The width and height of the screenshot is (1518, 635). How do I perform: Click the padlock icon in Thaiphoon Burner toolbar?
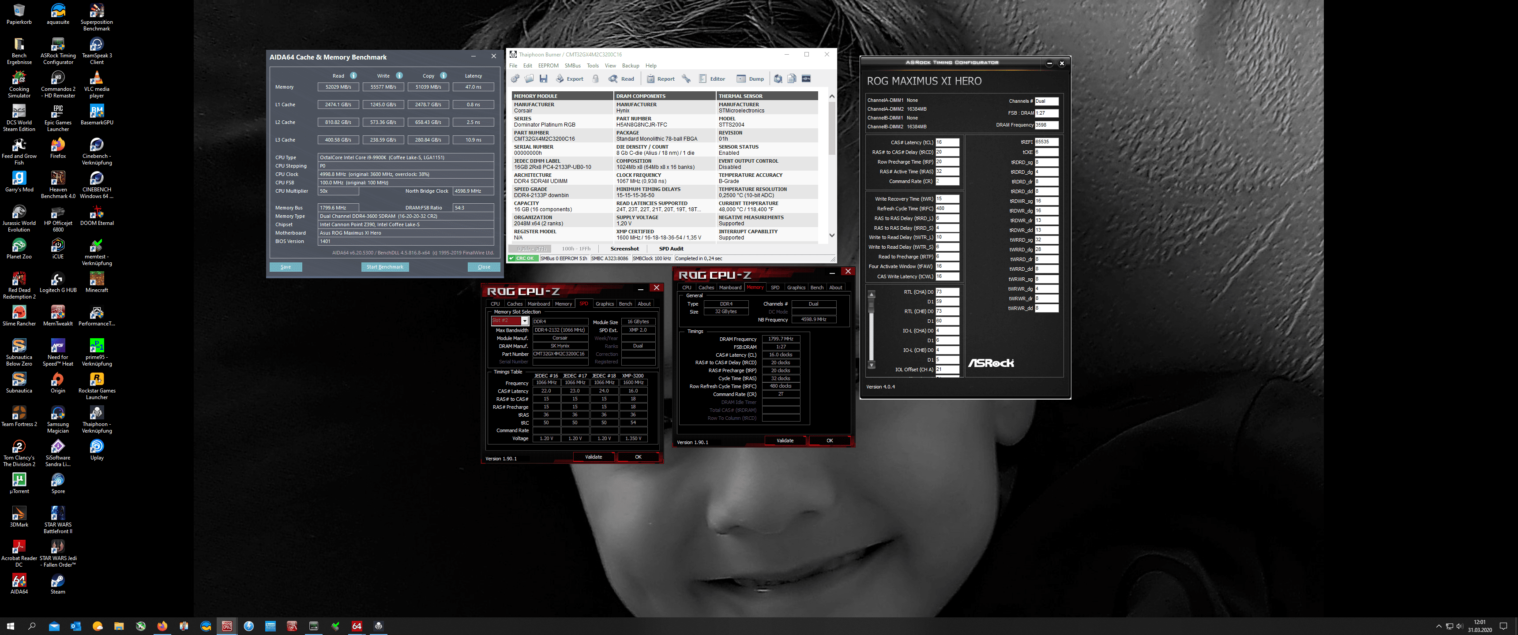[x=596, y=78]
